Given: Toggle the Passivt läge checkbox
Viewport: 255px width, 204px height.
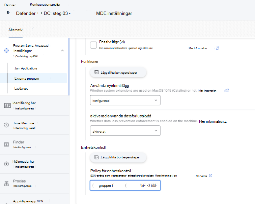Looking at the screenshot, I should pos(93,45).
